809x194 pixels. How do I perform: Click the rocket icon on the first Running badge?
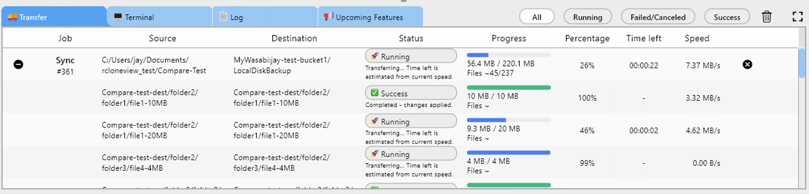(374, 56)
